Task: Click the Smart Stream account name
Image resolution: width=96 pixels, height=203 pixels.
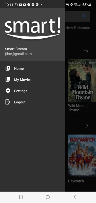Action: [16, 49]
